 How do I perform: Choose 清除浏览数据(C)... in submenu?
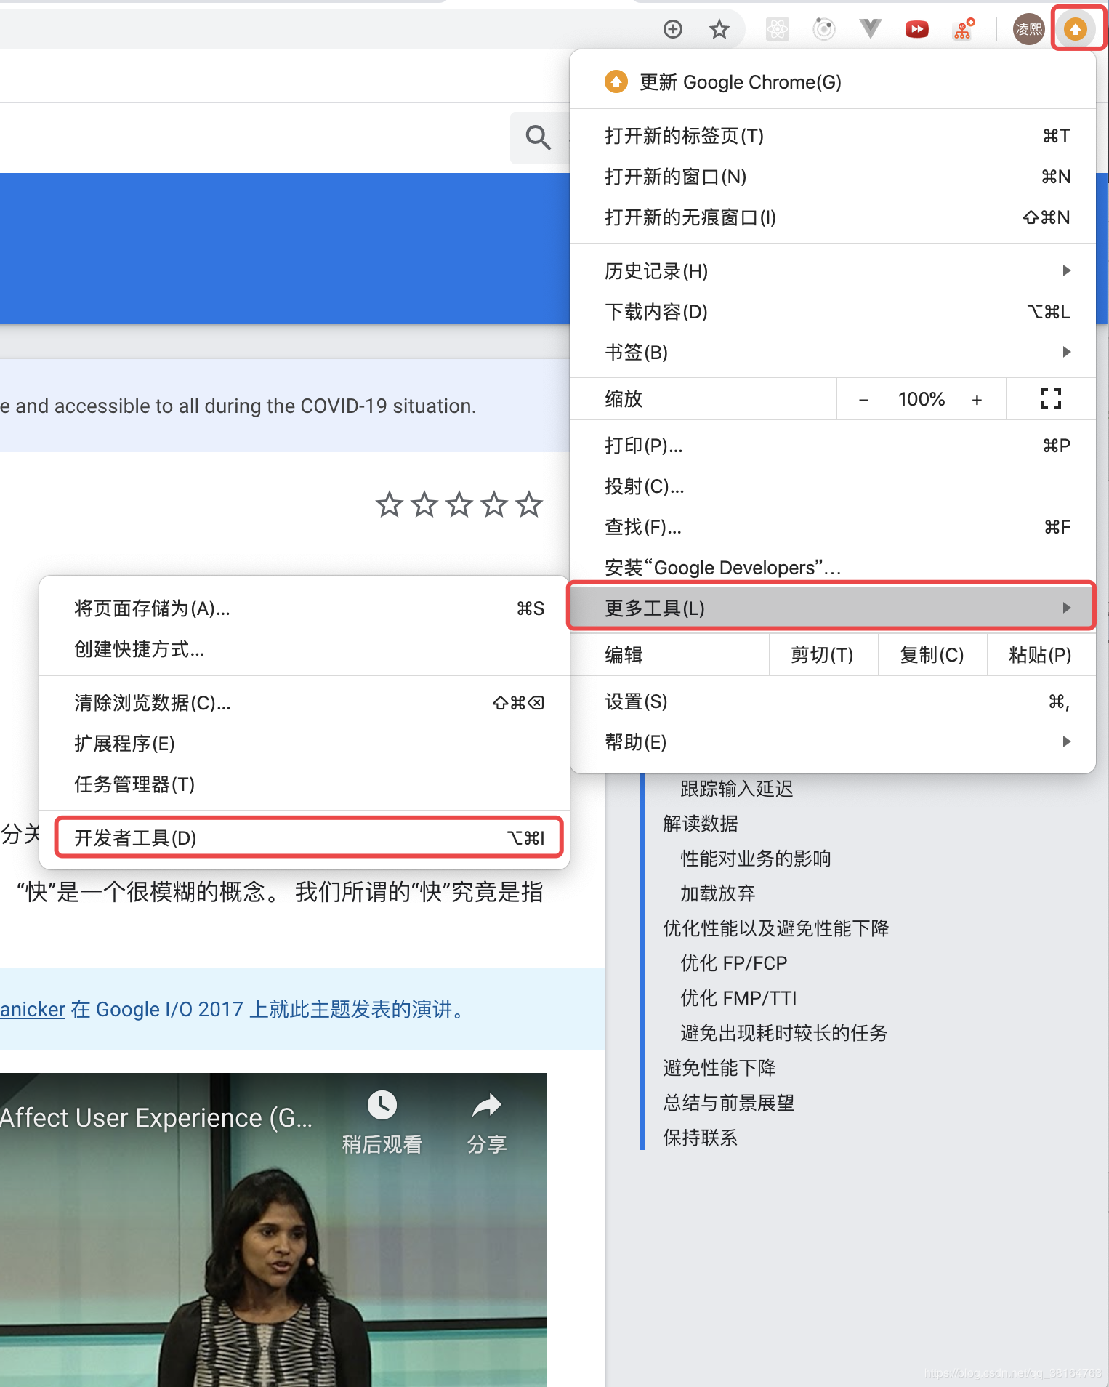click(305, 703)
